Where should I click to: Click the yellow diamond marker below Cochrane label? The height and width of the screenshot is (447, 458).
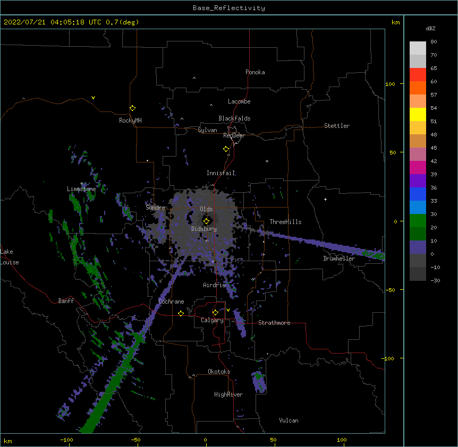(181, 313)
